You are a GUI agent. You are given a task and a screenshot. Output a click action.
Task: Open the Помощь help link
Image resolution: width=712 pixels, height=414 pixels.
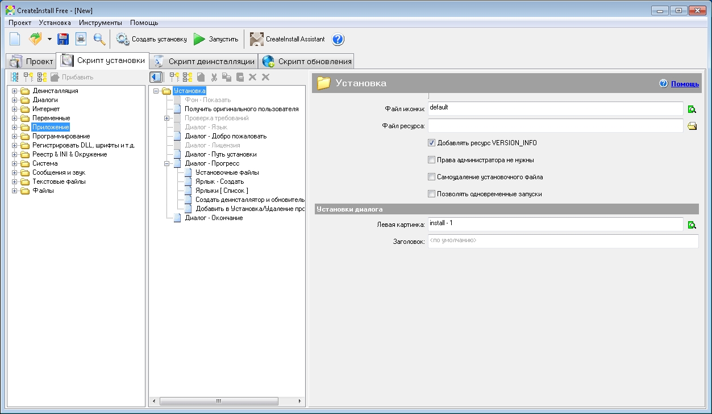click(685, 83)
